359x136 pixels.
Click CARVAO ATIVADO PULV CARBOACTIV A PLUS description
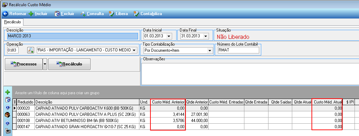pos(87,114)
